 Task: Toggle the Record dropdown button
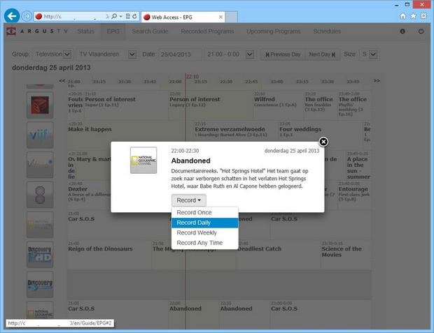tap(188, 200)
